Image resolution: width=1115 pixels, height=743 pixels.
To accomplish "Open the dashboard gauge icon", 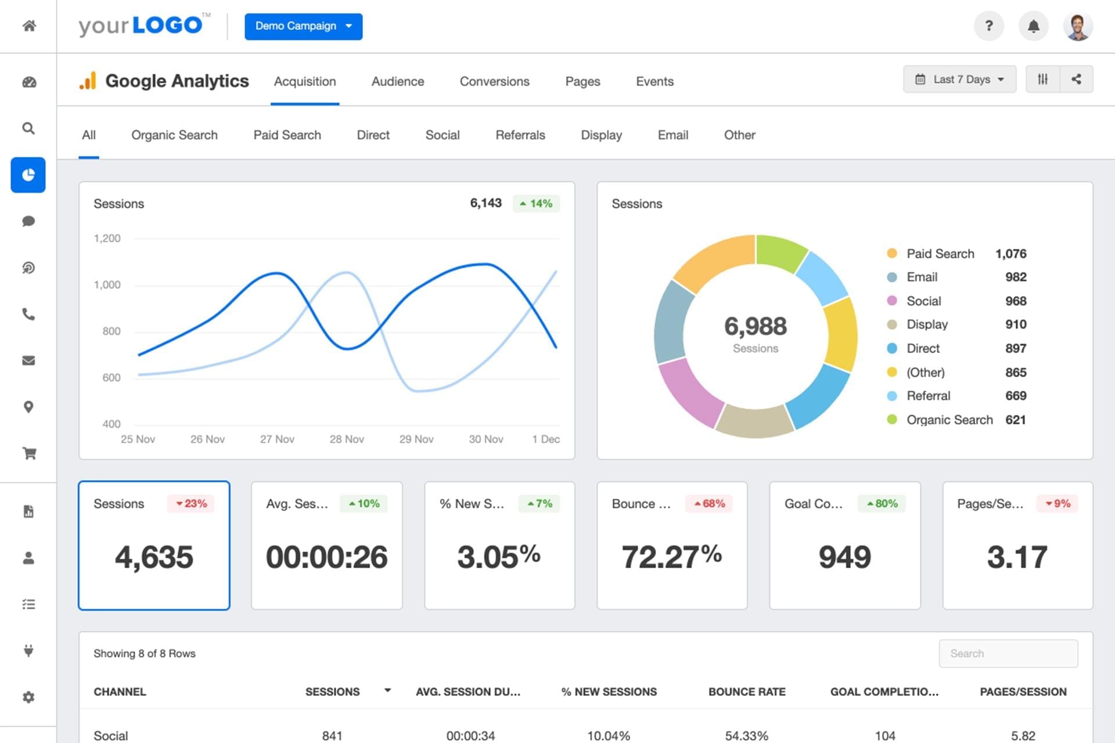I will [x=29, y=82].
